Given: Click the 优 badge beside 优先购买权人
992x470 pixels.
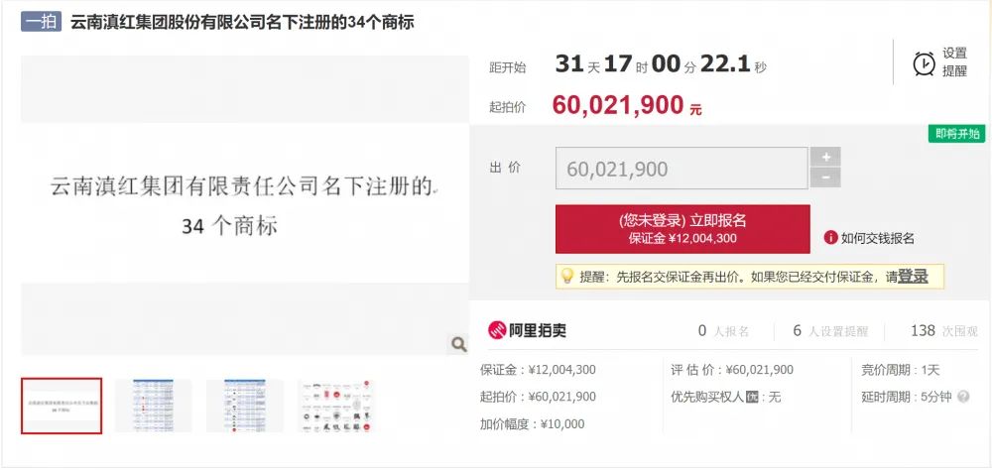Looking at the screenshot, I should tap(752, 398).
